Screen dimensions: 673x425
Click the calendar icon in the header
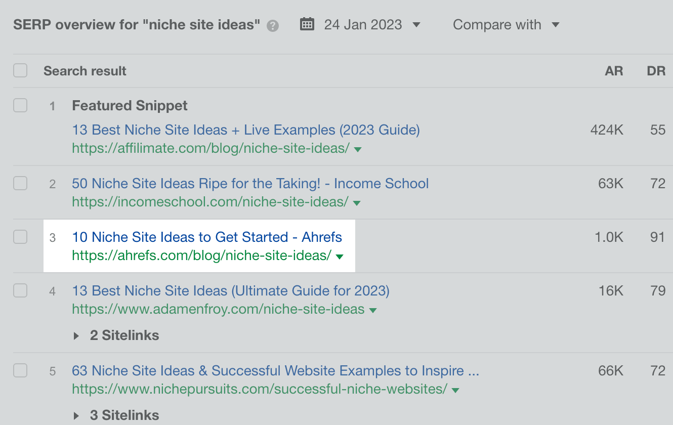point(308,24)
